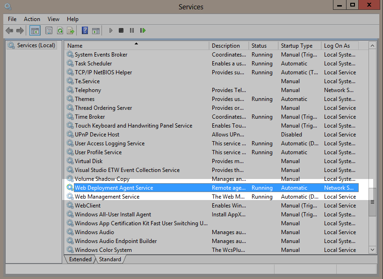Click gear icon of Web Deployment Agent Service
The height and width of the screenshot is (279, 383).
pos(70,187)
